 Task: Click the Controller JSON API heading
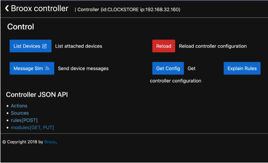pos(37,95)
